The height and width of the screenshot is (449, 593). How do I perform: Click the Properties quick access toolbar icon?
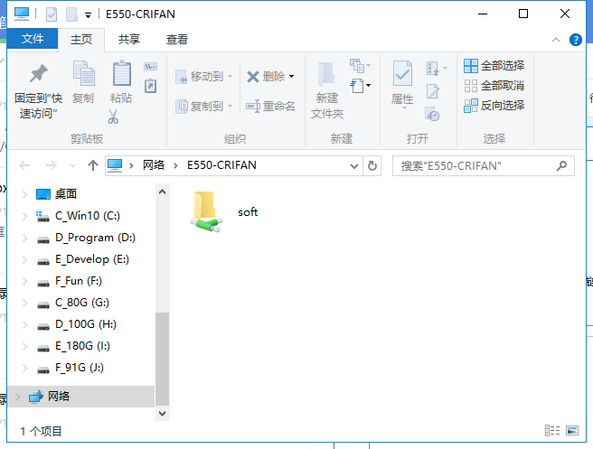pos(52,14)
